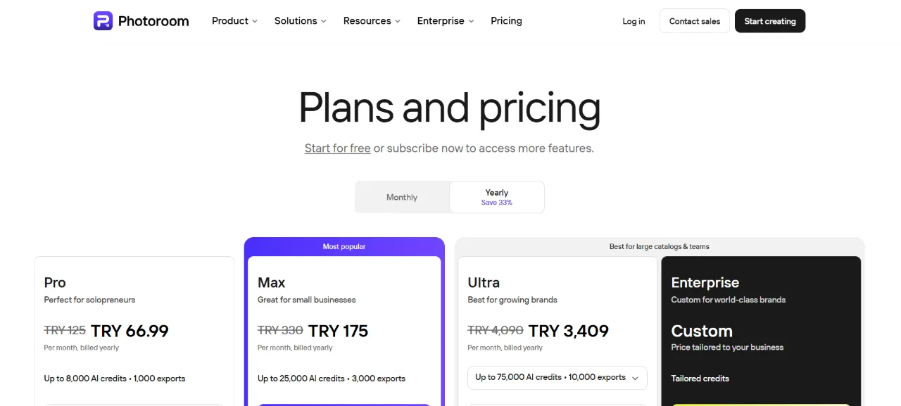Open the Resources nav menu
Image resolution: width=901 pixels, height=406 pixels.
(372, 21)
